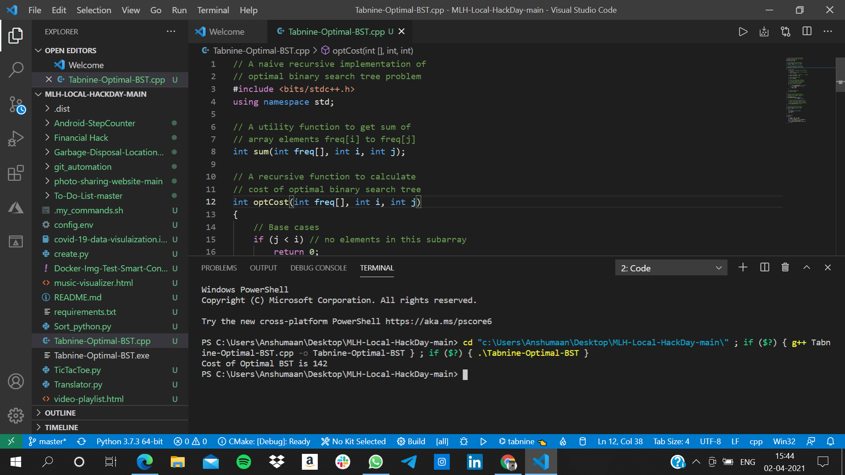Open the Extensions view

tap(16, 173)
